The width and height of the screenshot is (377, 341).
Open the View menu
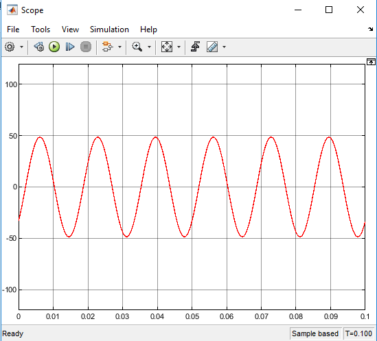(70, 30)
